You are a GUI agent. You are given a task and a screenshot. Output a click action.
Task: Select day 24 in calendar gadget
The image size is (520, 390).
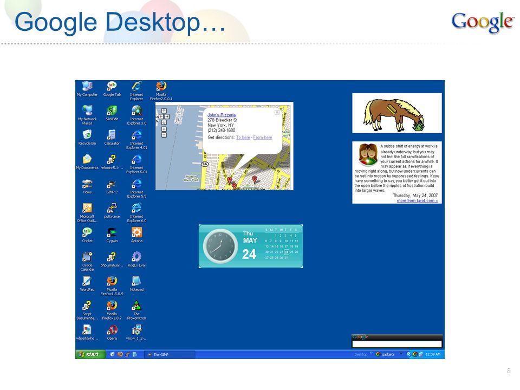click(x=287, y=252)
